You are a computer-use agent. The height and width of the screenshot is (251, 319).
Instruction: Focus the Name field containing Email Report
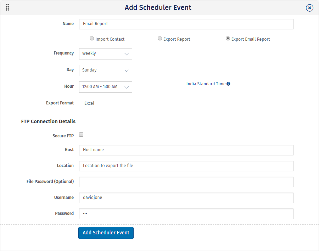coord(186,24)
